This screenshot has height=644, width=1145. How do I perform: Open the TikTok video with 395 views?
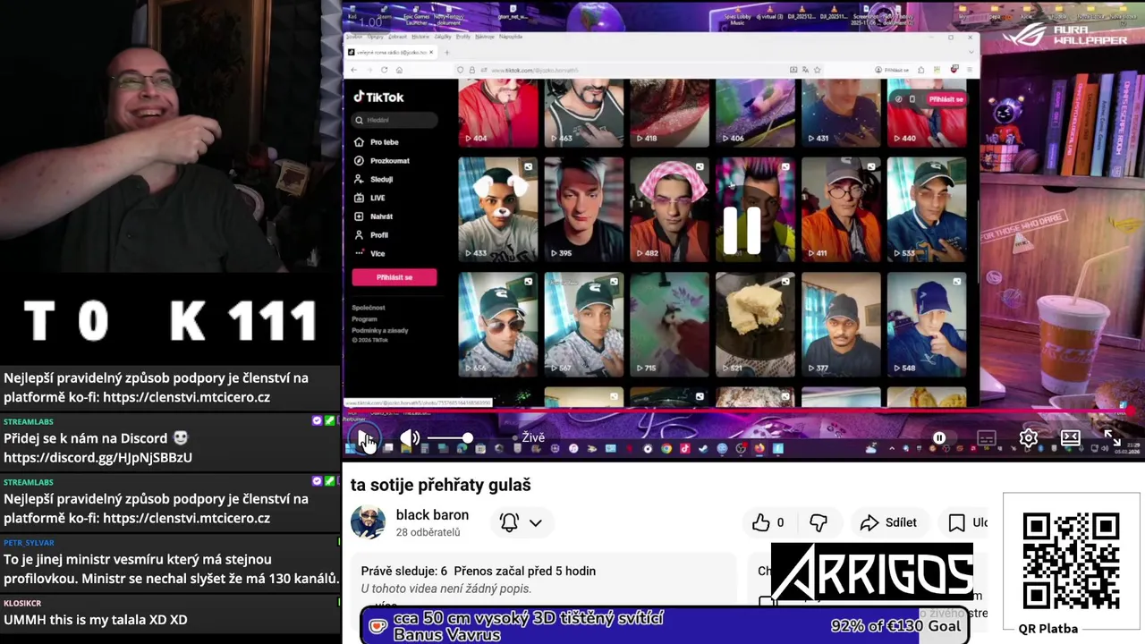pos(583,209)
